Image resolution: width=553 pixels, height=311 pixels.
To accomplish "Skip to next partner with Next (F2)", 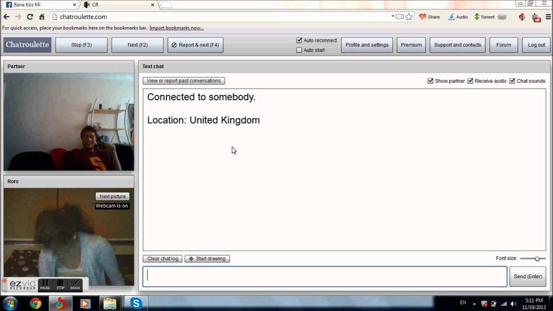I will (x=137, y=45).
